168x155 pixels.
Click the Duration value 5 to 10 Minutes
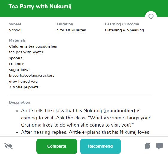[71, 30]
